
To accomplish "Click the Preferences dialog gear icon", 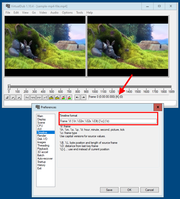I will click(38, 107).
